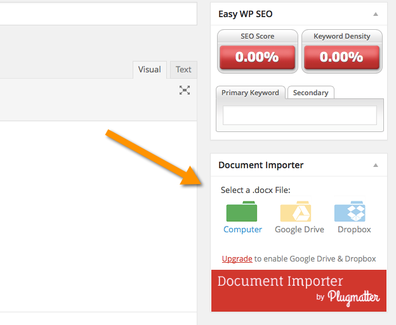
Task: Click the Easy WP SEO panel title
Action: click(x=245, y=14)
